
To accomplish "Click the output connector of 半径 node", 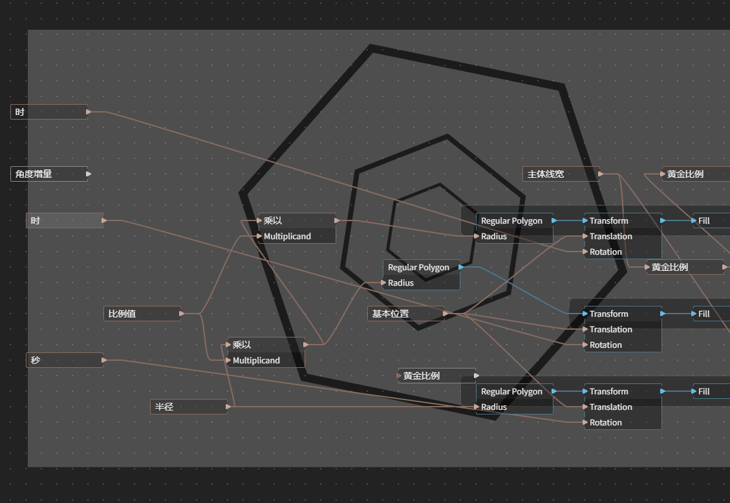I will (228, 407).
